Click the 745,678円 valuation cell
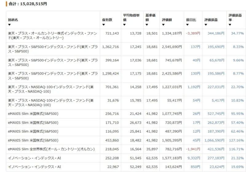 pyautogui.click(x=173, y=60)
